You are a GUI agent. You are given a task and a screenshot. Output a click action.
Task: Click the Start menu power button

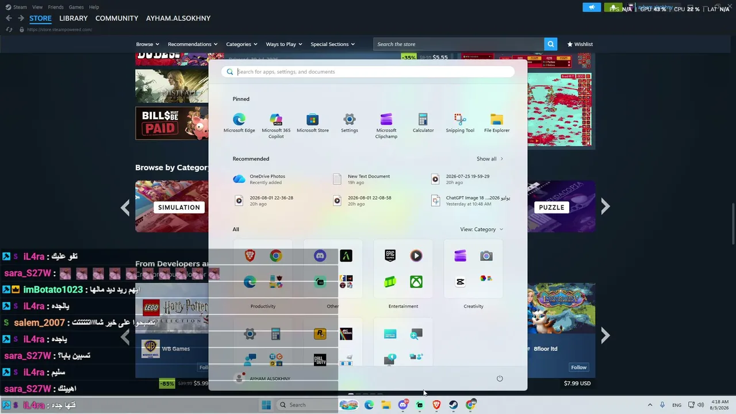point(500,378)
